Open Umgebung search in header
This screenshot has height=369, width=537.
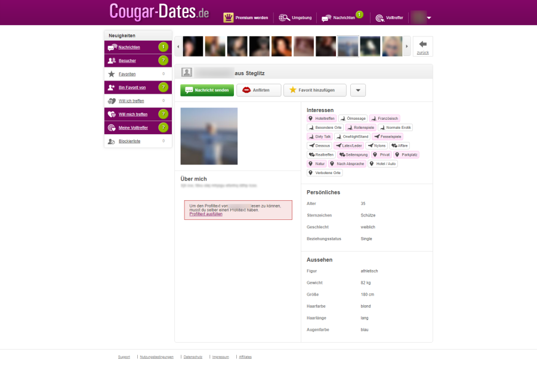point(295,18)
